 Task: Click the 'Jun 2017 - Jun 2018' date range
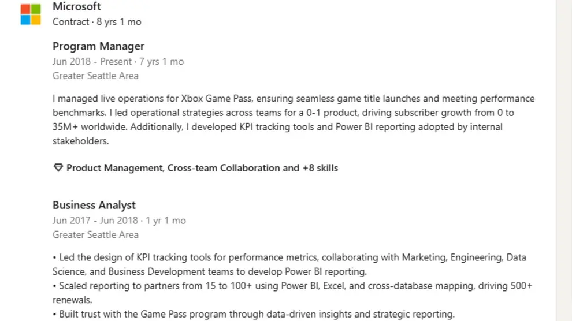[x=95, y=220]
